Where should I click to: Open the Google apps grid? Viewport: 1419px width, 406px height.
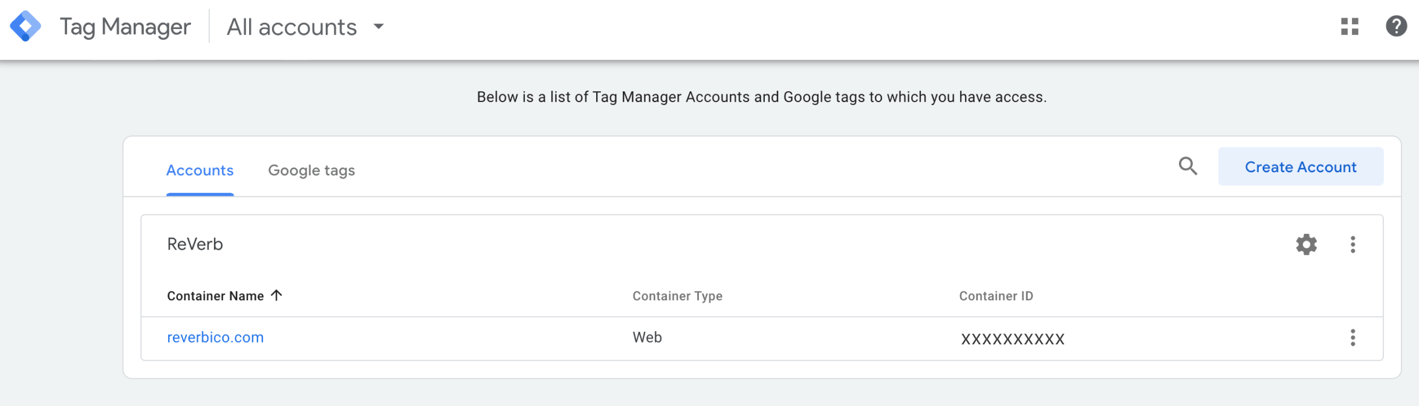(x=1349, y=27)
